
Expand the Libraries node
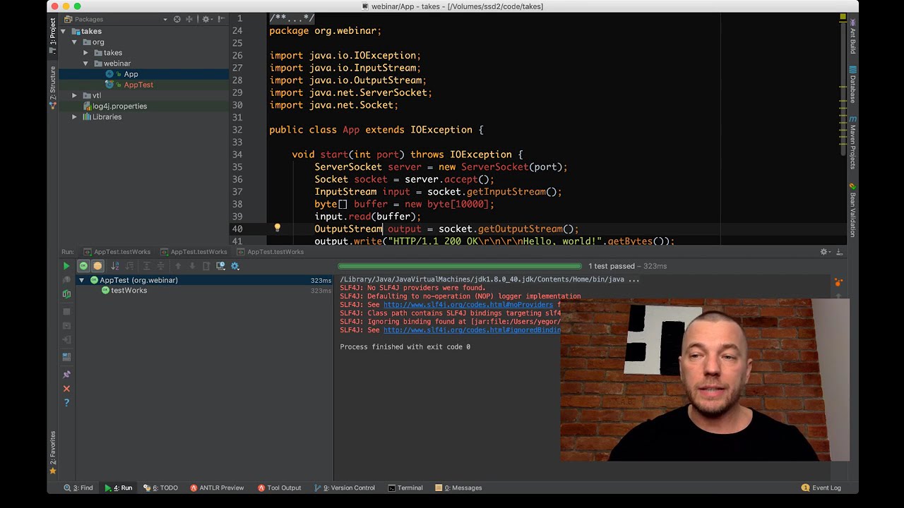74,116
